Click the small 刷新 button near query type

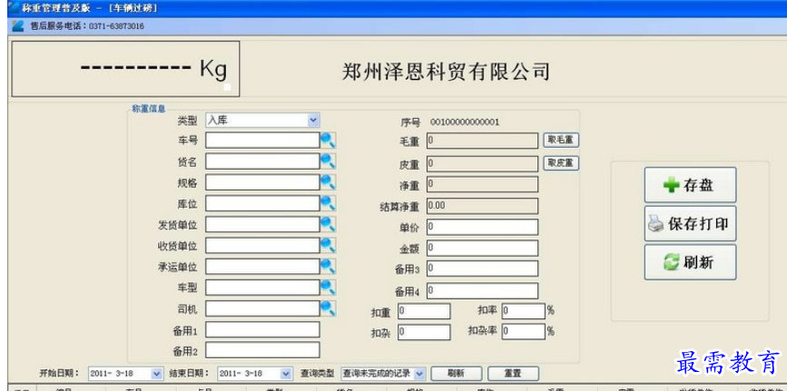pos(457,374)
